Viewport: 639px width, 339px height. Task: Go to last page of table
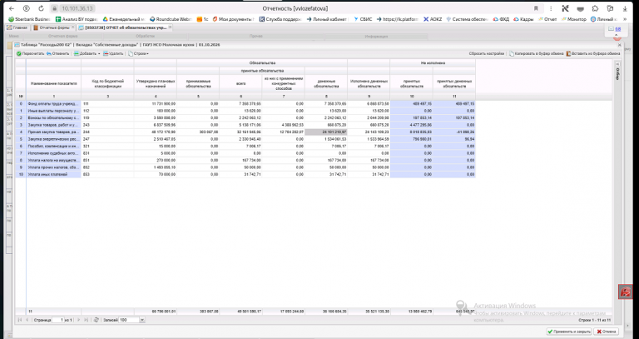pyautogui.click(x=86, y=320)
